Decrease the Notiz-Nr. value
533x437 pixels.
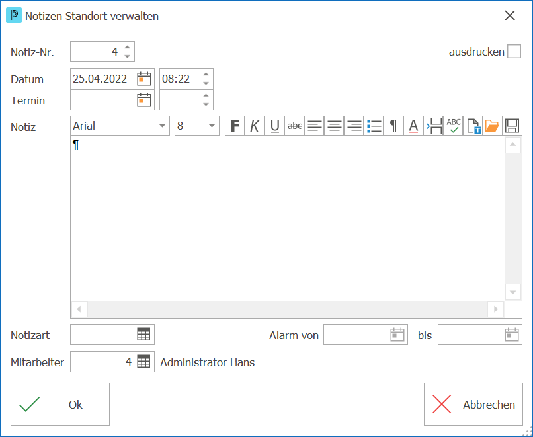(127, 56)
